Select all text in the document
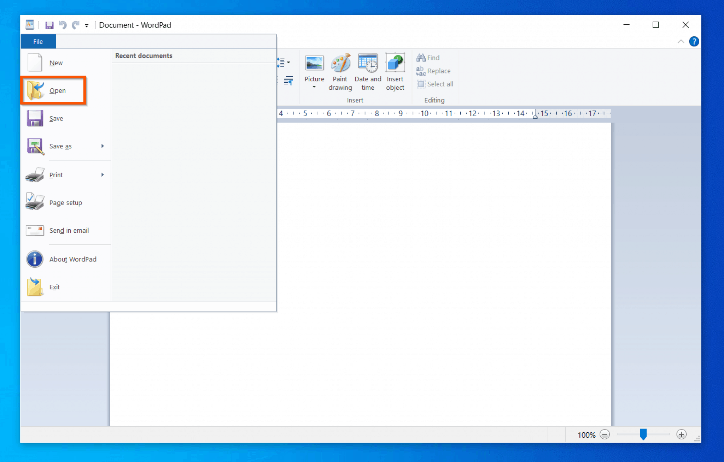724x462 pixels. coord(436,84)
